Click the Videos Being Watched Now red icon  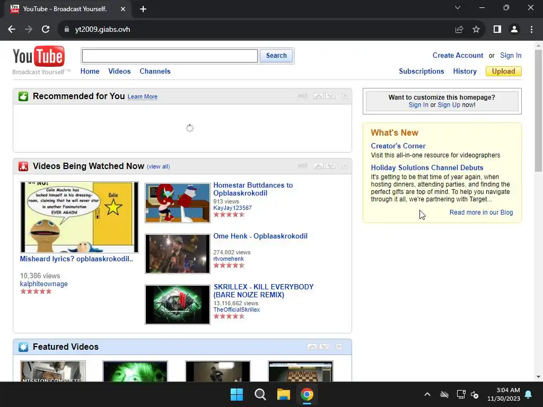click(23, 166)
